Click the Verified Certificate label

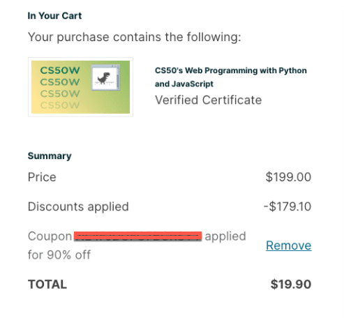click(x=209, y=100)
